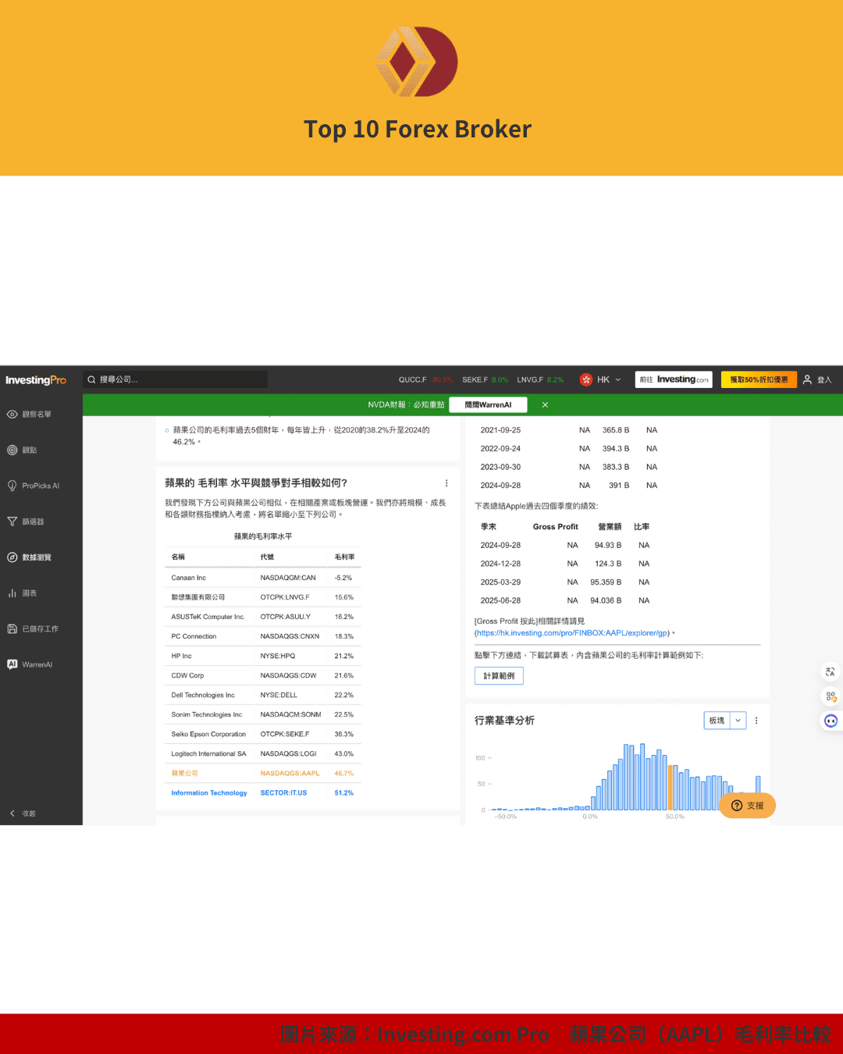Click the translate floating icon on right edge
This screenshot has width=843, height=1054.
coord(830,671)
